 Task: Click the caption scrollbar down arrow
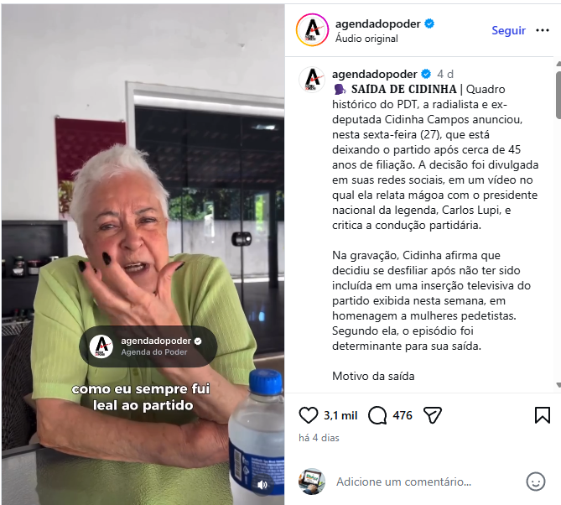(558, 385)
